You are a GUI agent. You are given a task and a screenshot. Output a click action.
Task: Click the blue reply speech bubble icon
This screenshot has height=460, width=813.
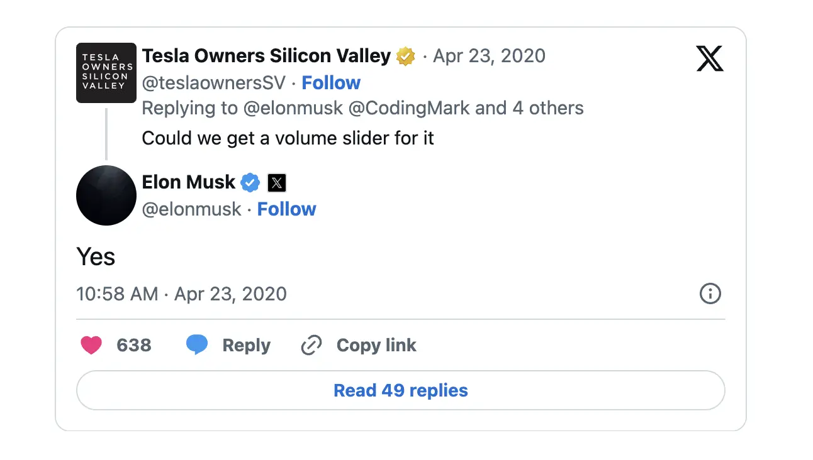click(x=197, y=345)
